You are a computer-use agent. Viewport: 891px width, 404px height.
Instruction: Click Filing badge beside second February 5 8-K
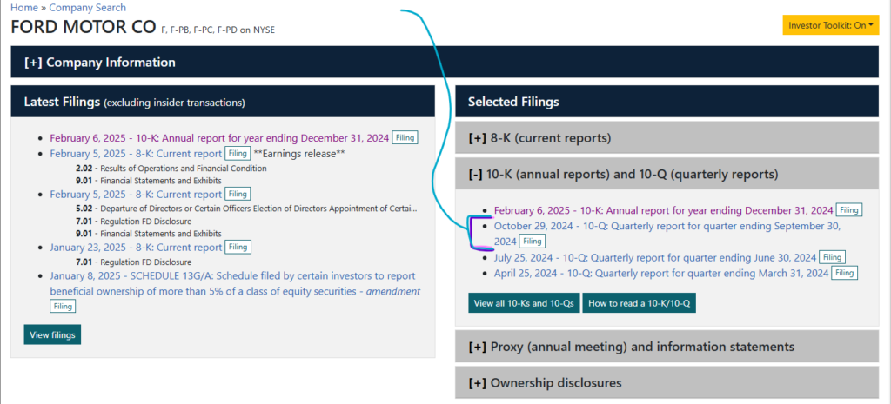tap(238, 194)
